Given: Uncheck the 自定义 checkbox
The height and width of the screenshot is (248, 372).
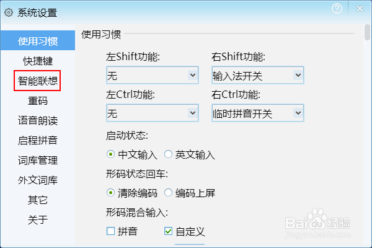Looking at the screenshot, I should pos(168,231).
